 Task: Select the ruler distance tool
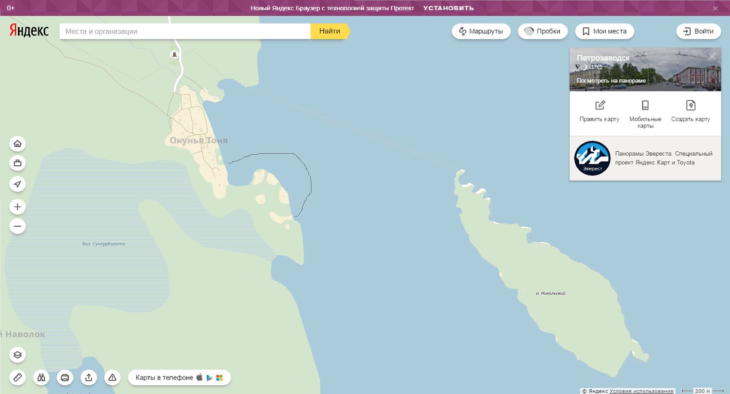tap(18, 377)
